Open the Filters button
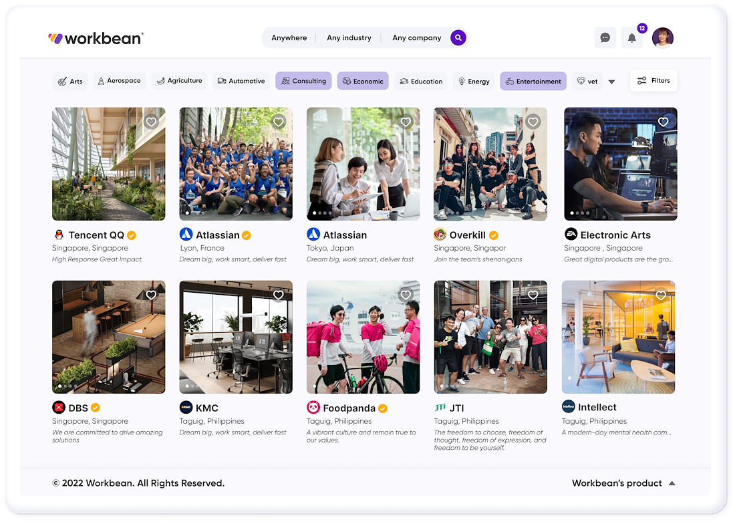This screenshot has height=522, width=735. (x=654, y=81)
